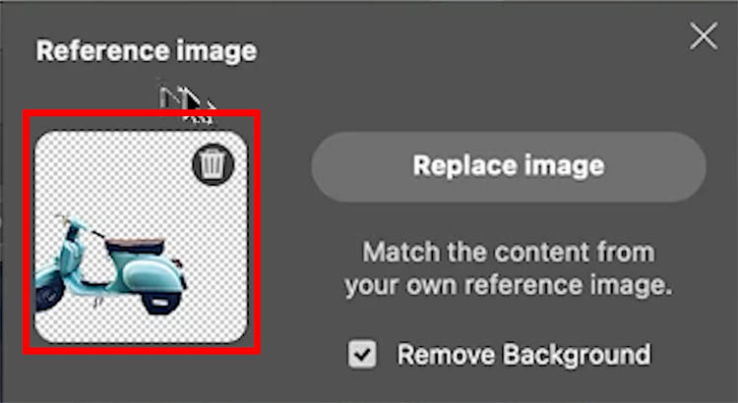Select the scooter reference image thumbnail
The height and width of the screenshot is (403, 738).
click(x=141, y=237)
